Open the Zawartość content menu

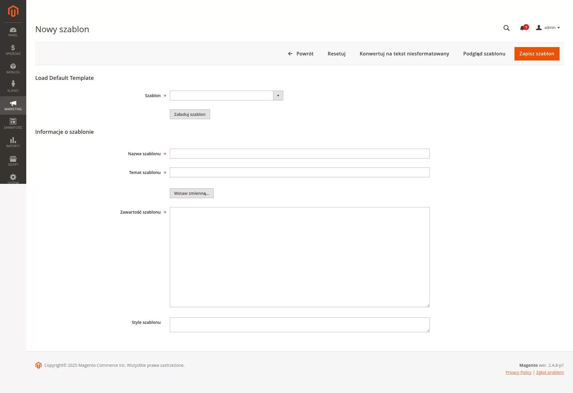click(13, 124)
